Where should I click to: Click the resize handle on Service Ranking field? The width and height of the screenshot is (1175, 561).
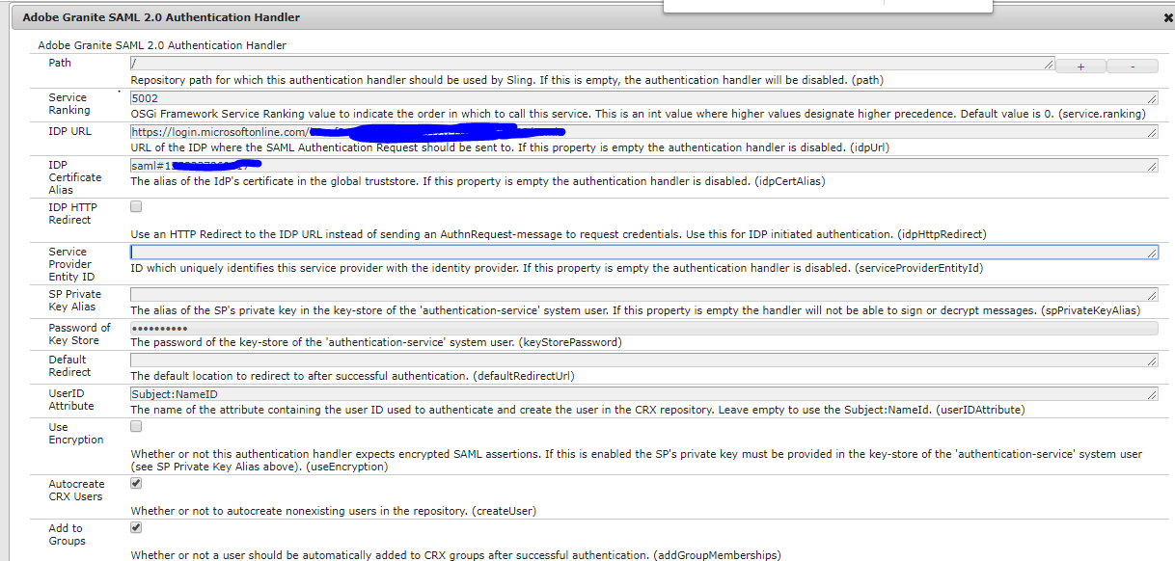tap(1151, 97)
